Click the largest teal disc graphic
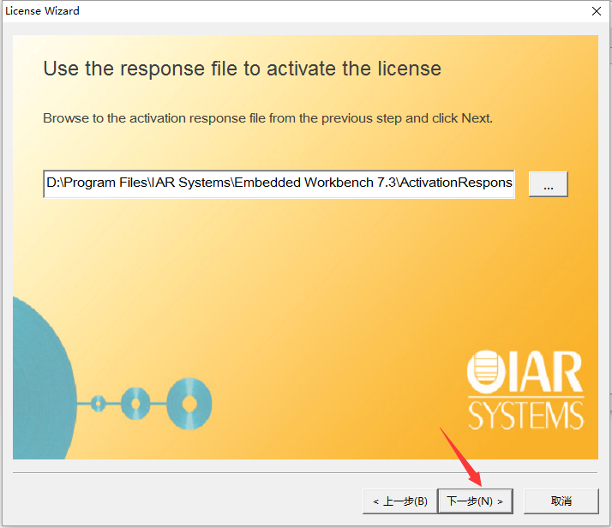Image resolution: width=612 pixels, height=528 pixels. click(x=189, y=404)
